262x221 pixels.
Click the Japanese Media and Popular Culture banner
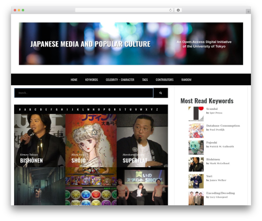coord(131,44)
